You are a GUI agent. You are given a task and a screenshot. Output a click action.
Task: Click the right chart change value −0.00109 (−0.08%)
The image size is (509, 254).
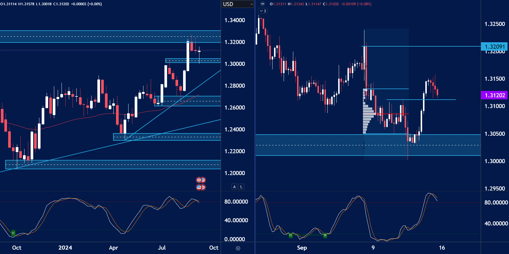pos(356,4)
